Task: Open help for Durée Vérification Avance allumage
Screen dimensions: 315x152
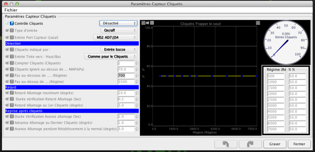Action: (12, 117)
